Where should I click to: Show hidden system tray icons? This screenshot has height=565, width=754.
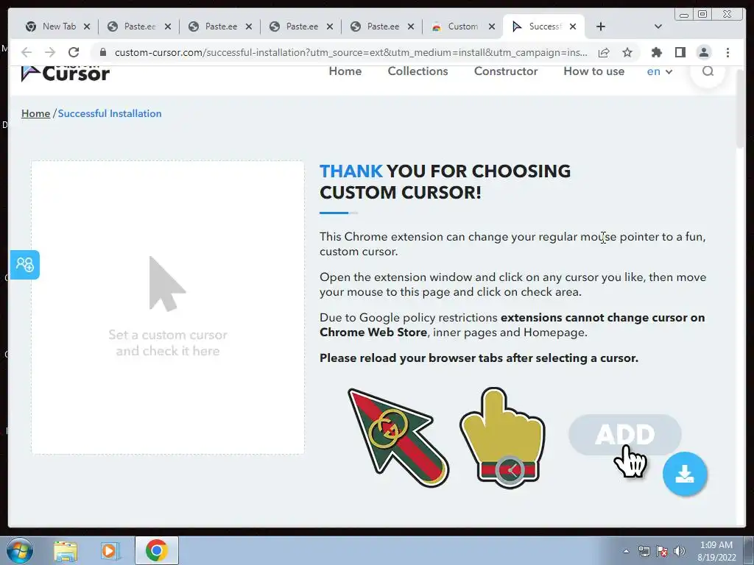point(626,551)
